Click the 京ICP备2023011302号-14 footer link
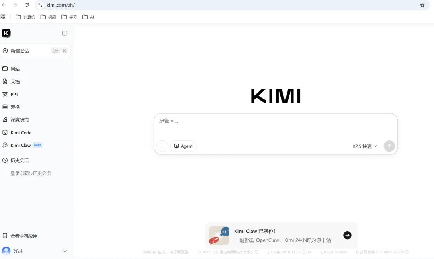 click(x=289, y=252)
